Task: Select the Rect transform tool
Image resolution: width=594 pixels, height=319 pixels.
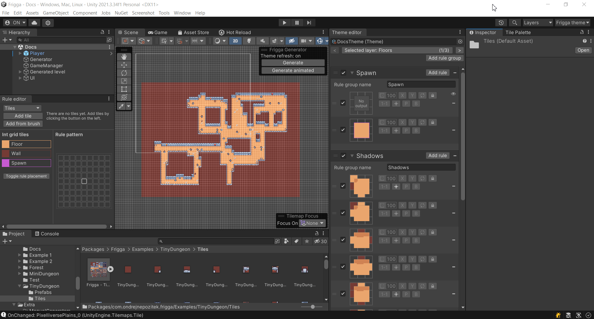Action: pyautogui.click(x=124, y=89)
